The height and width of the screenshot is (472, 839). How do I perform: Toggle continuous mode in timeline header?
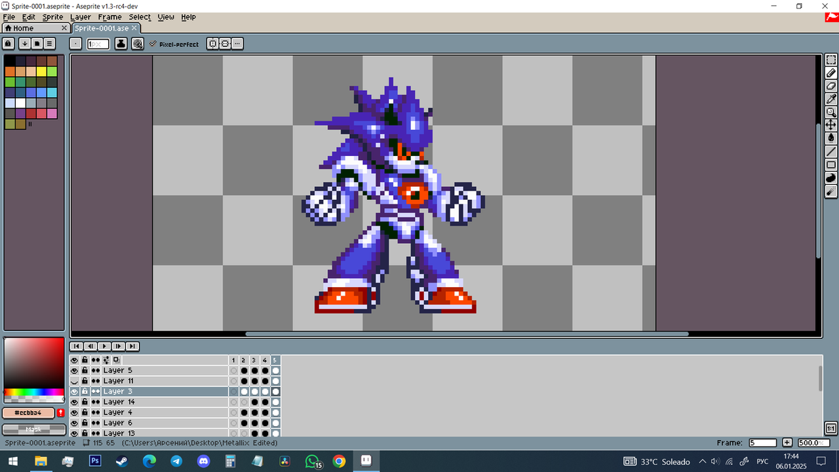95,360
